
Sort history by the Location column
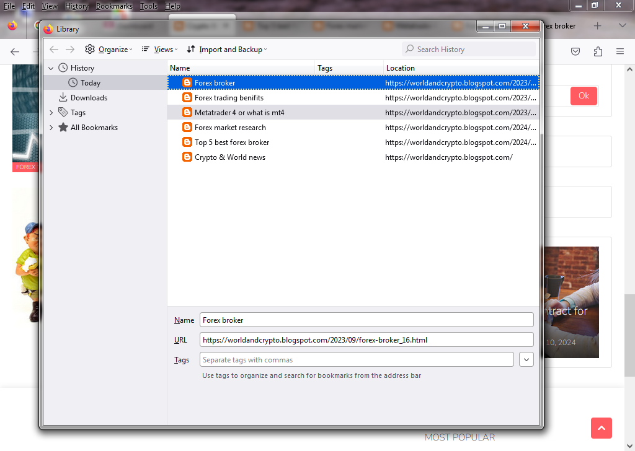461,68
